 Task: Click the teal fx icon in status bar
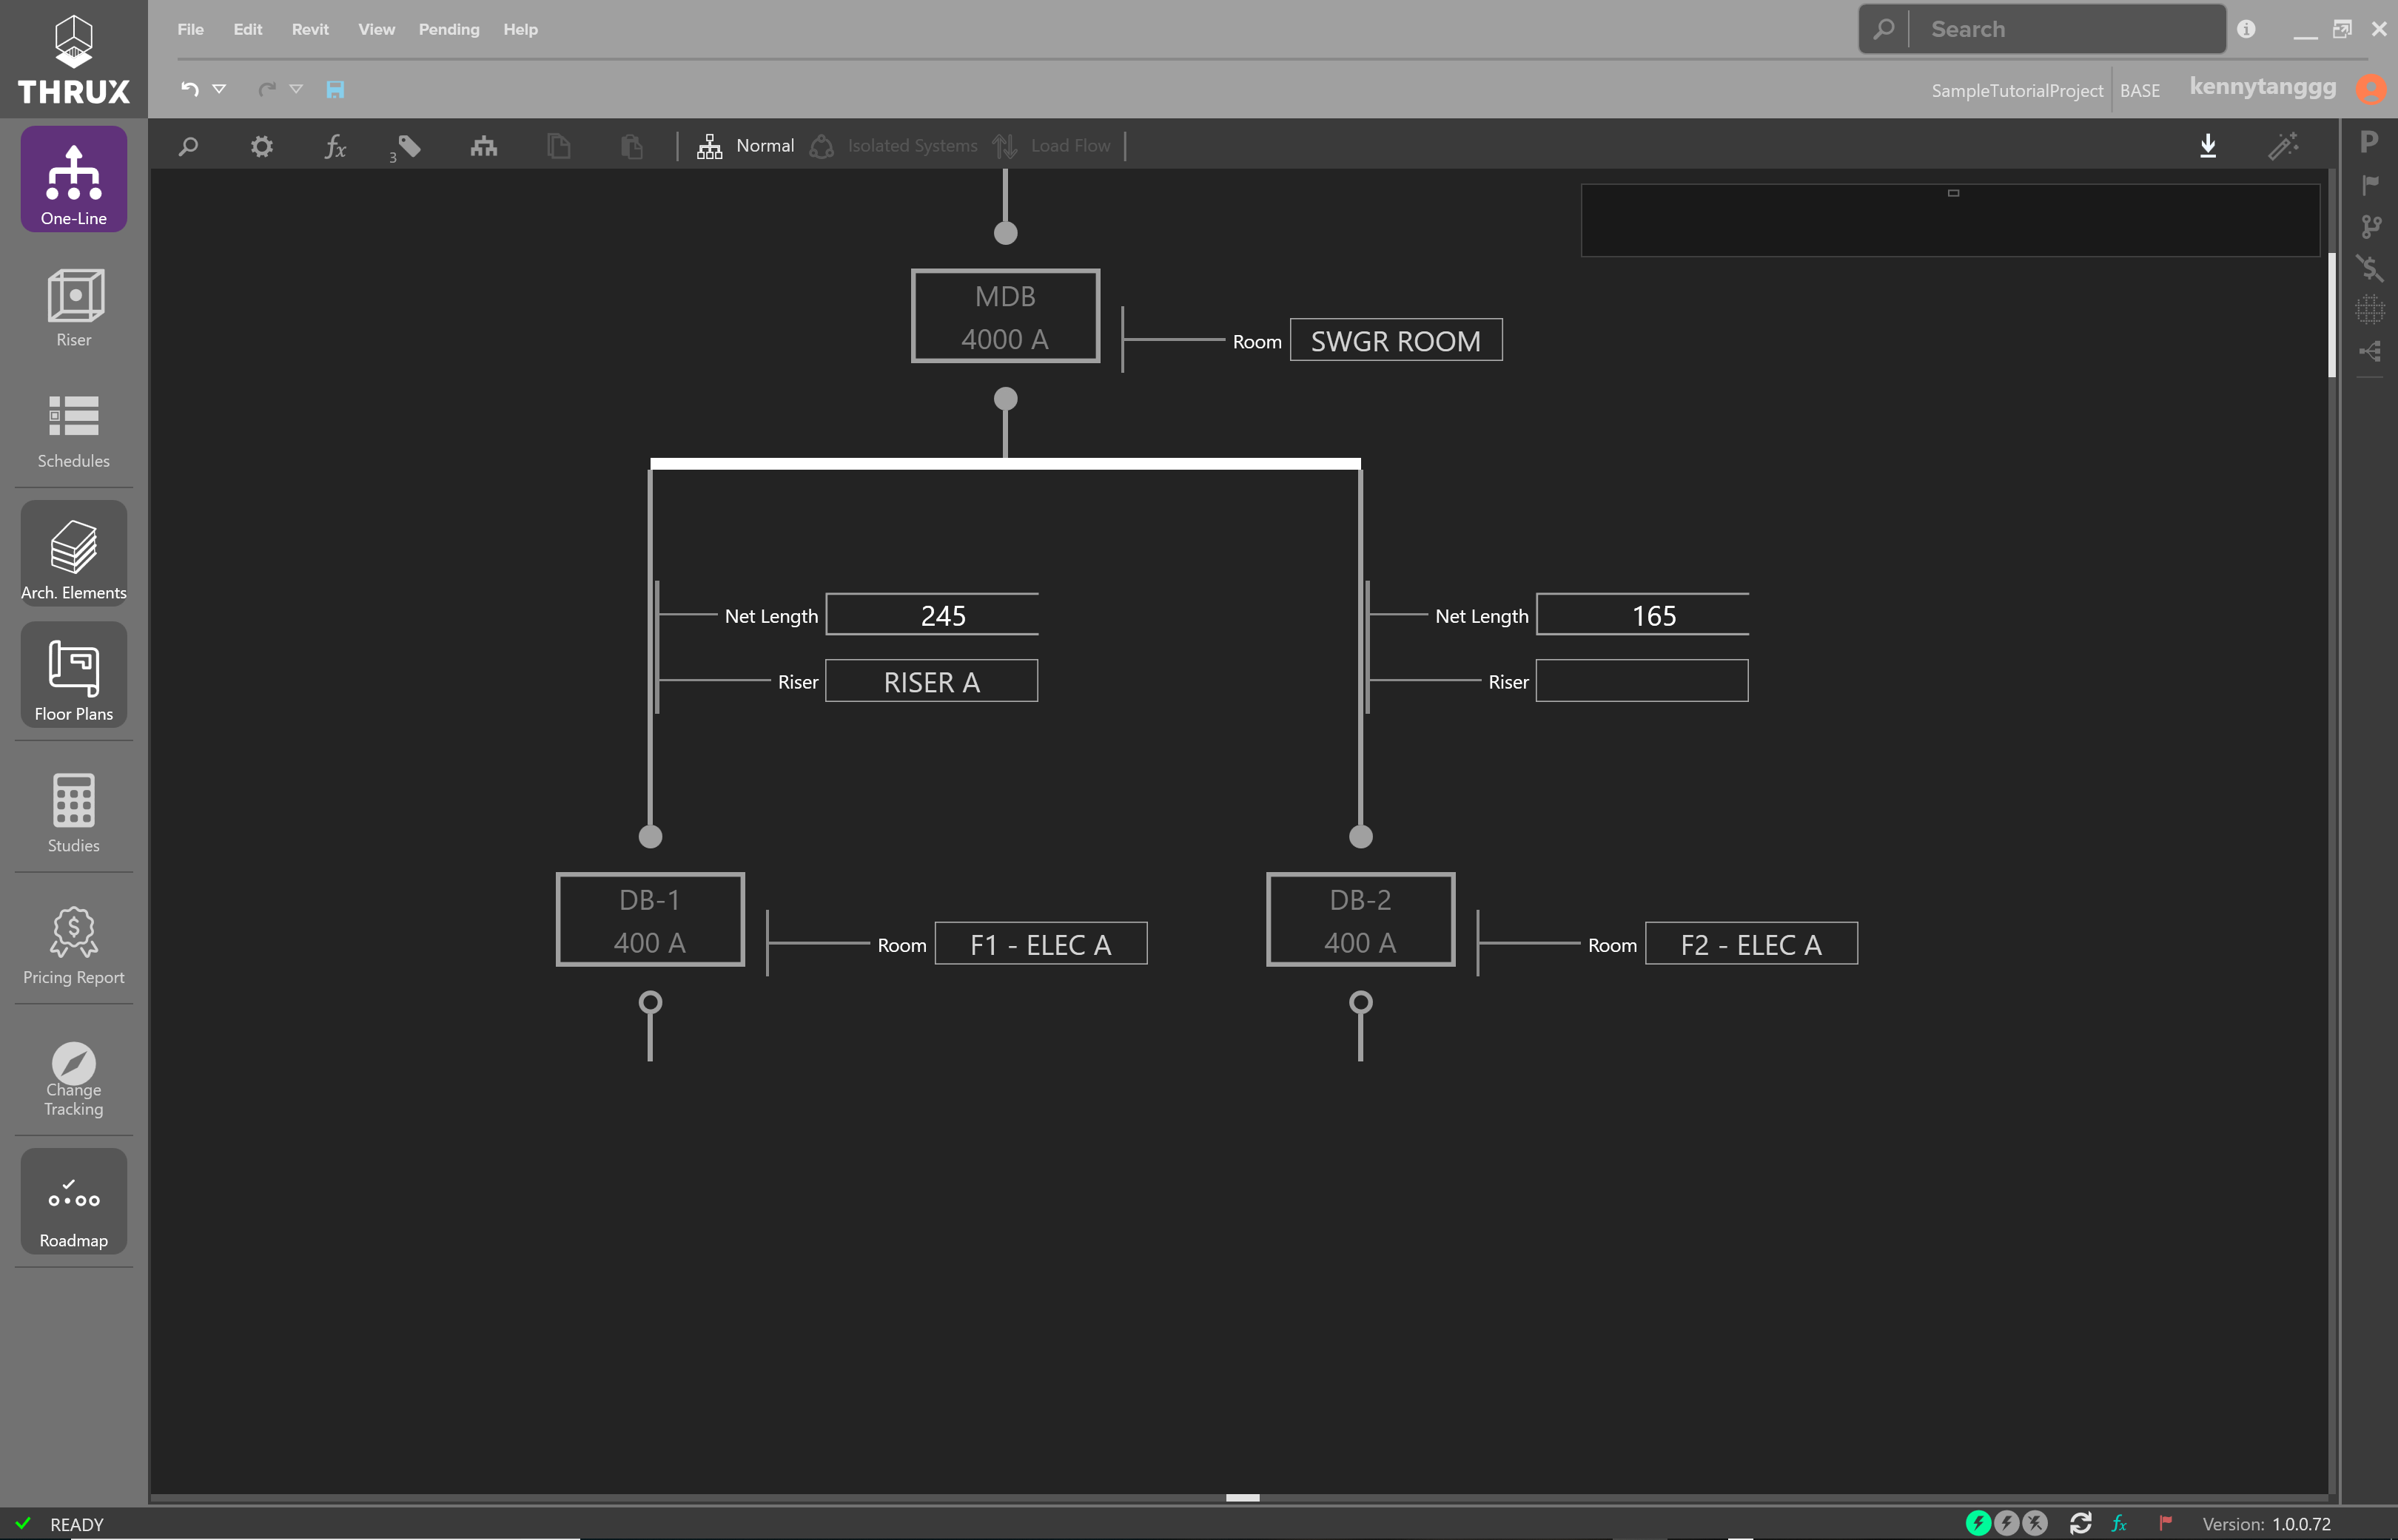pyautogui.click(x=2119, y=1523)
